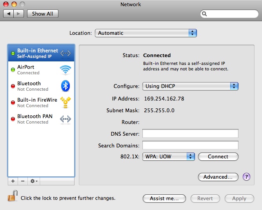The image size is (262, 210).
Task: Select Bluetooth PAN service
Action: click(41, 119)
